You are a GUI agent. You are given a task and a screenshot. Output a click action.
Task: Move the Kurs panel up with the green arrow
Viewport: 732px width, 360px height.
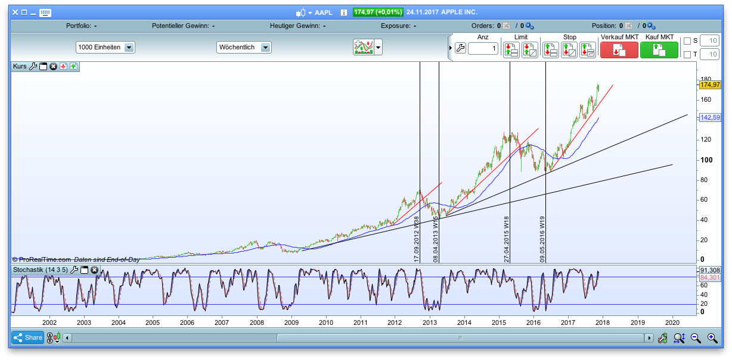(73, 67)
